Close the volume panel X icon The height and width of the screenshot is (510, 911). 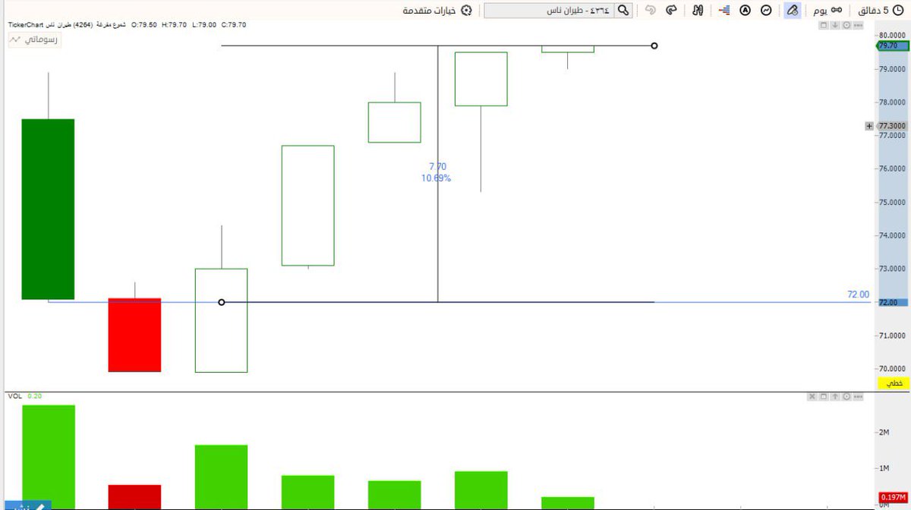(x=812, y=396)
